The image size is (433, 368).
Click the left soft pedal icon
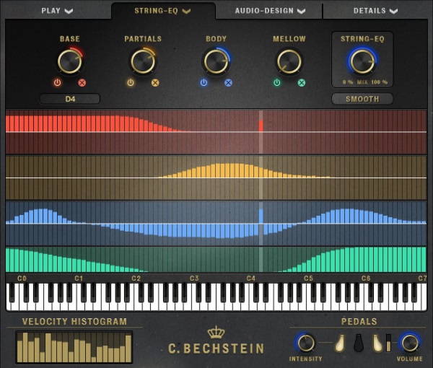340,343
